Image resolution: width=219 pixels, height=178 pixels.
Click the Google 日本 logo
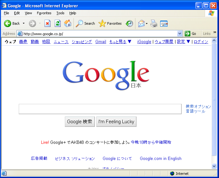(x=106, y=75)
